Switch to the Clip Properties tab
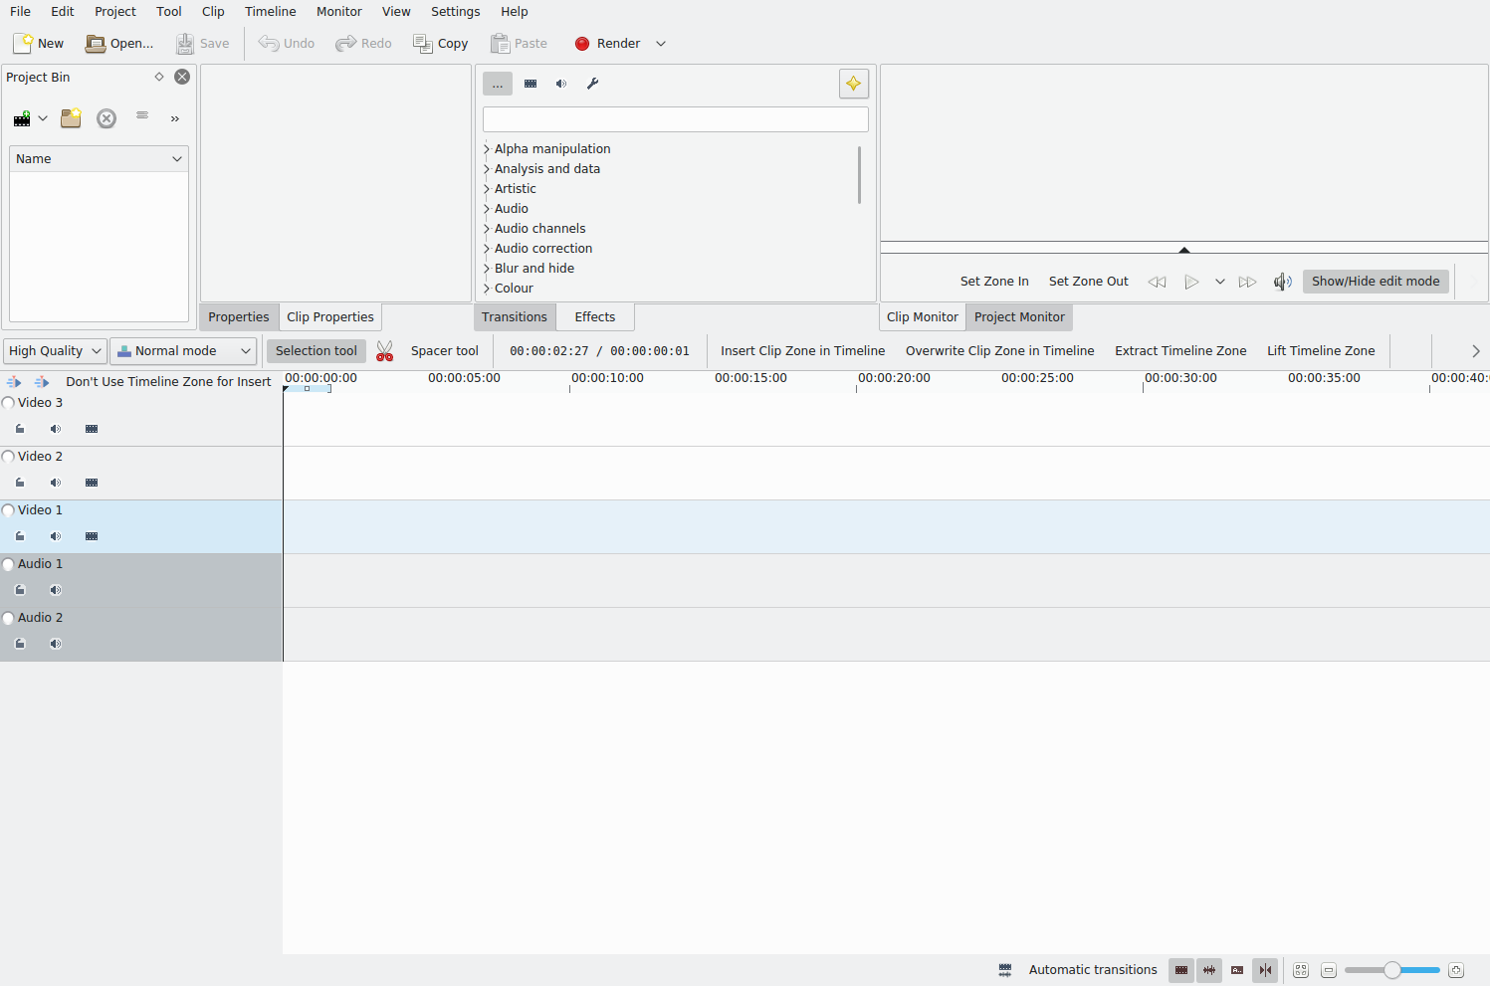1490x986 pixels. point(330,317)
